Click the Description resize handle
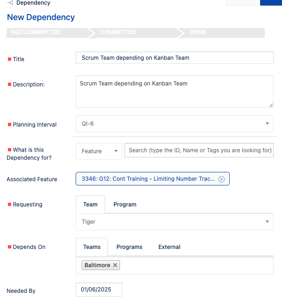The height and width of the screenshot is (305, 282). click(x=271, y=106)
